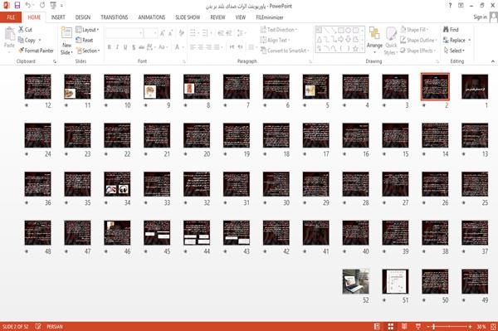
Task: Open the Replace dropdown arrow
Action: [470, 40]
